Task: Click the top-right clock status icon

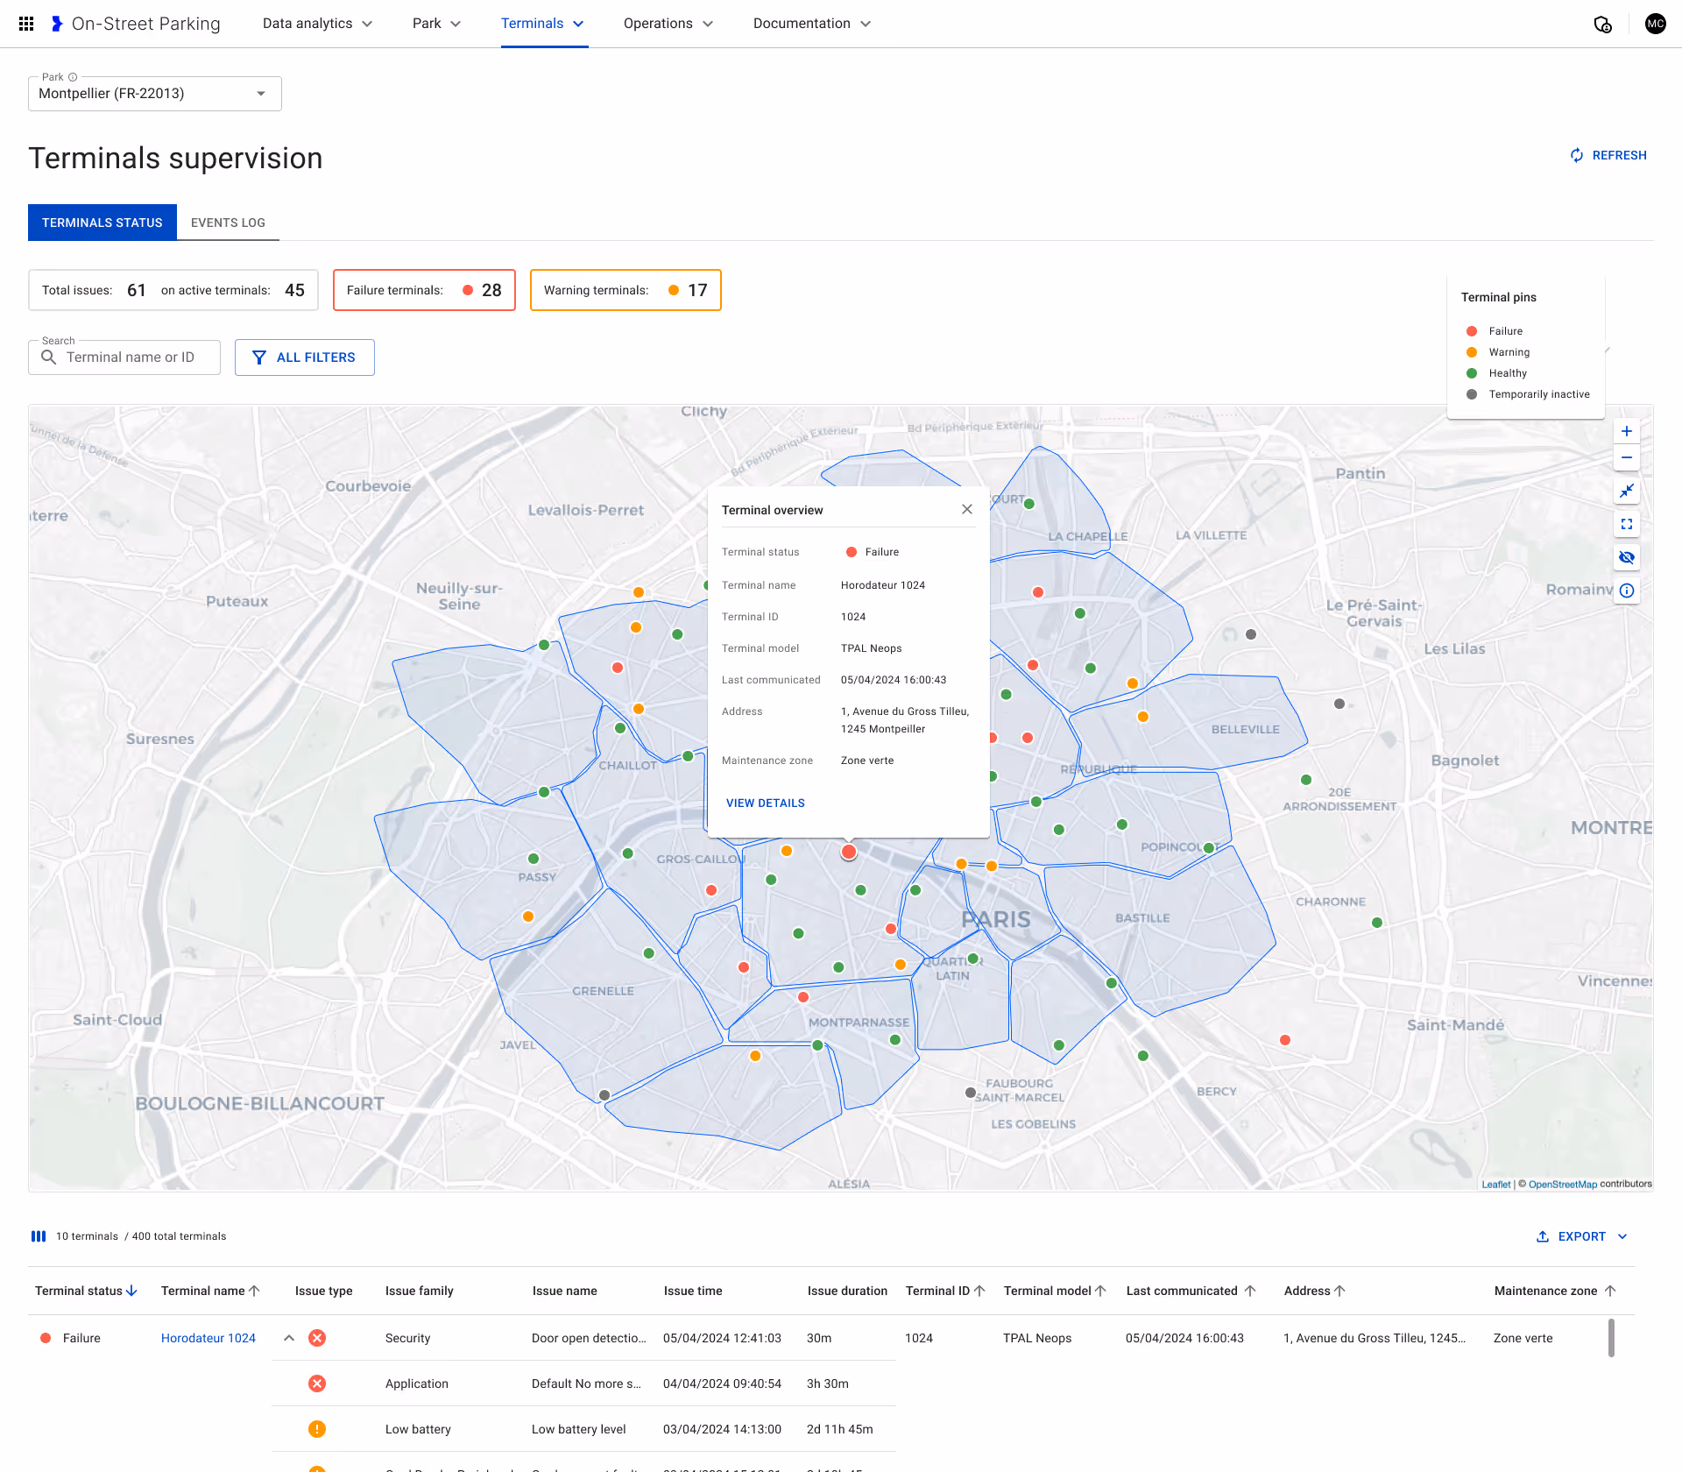Action: [1602, 24]
